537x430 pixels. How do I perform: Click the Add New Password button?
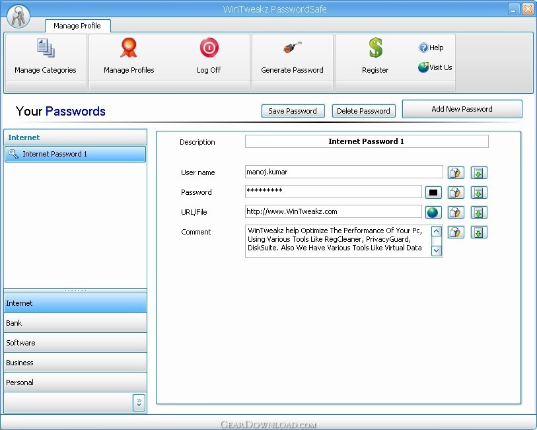[x=462, y=109]
